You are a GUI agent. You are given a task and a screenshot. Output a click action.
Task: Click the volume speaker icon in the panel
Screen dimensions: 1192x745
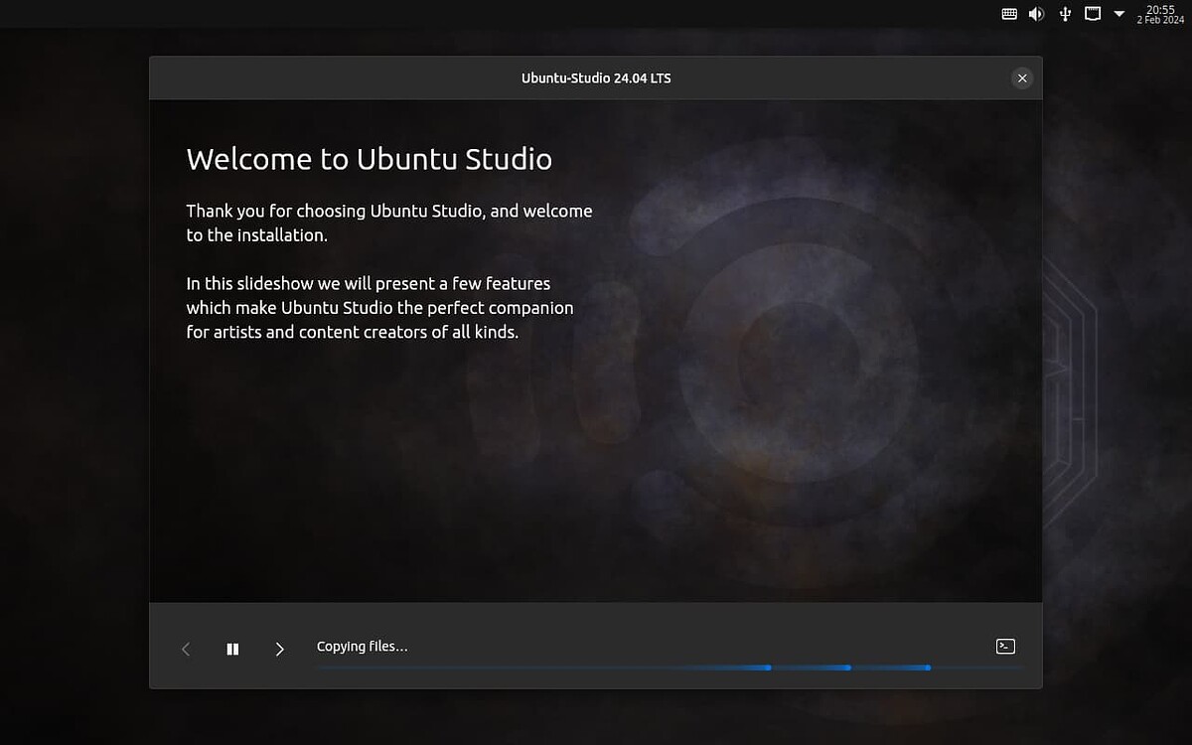point(1036,14)
